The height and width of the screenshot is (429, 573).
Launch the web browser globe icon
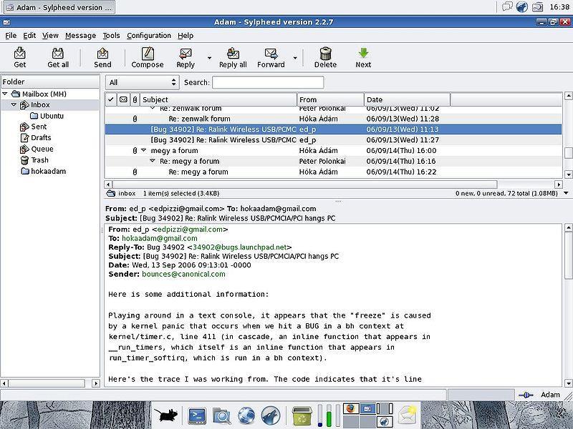pos(246,415)
